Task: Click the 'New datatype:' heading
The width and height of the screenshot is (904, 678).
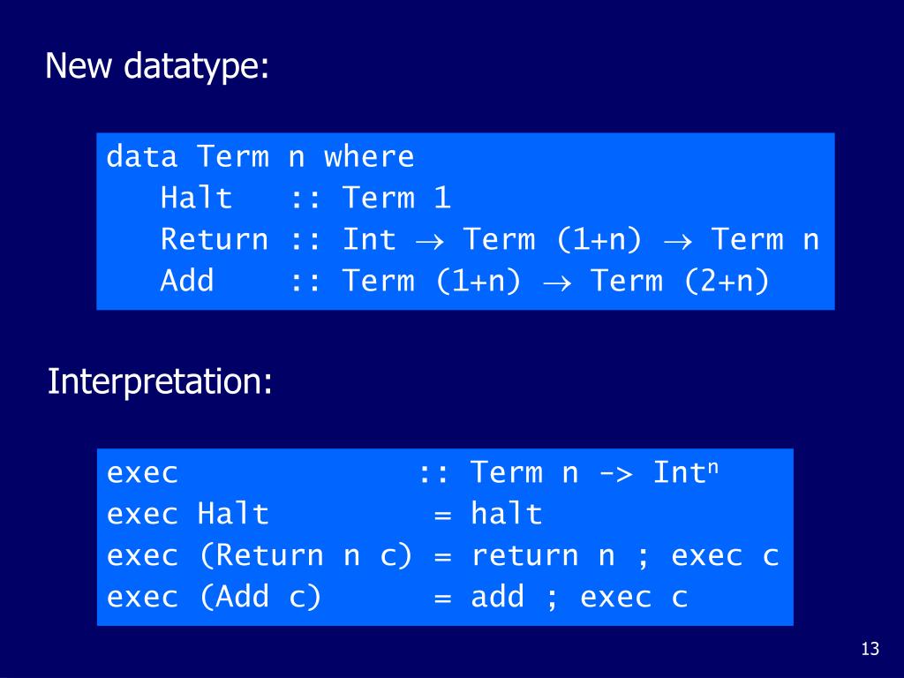Action: click(157, 65)
